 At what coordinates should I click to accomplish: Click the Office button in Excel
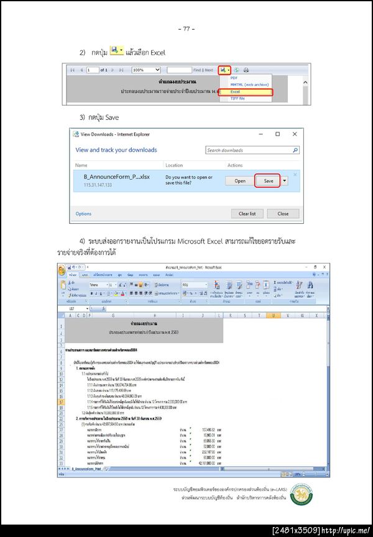62,270
